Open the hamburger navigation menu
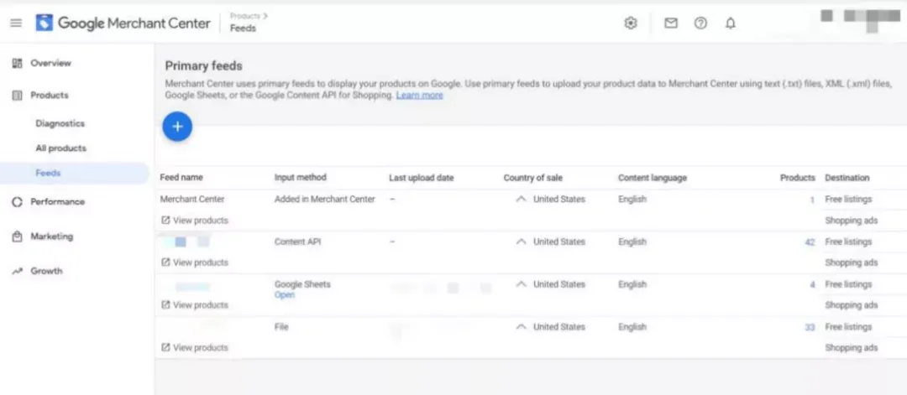The image size is (907, 395). (16, 23)
